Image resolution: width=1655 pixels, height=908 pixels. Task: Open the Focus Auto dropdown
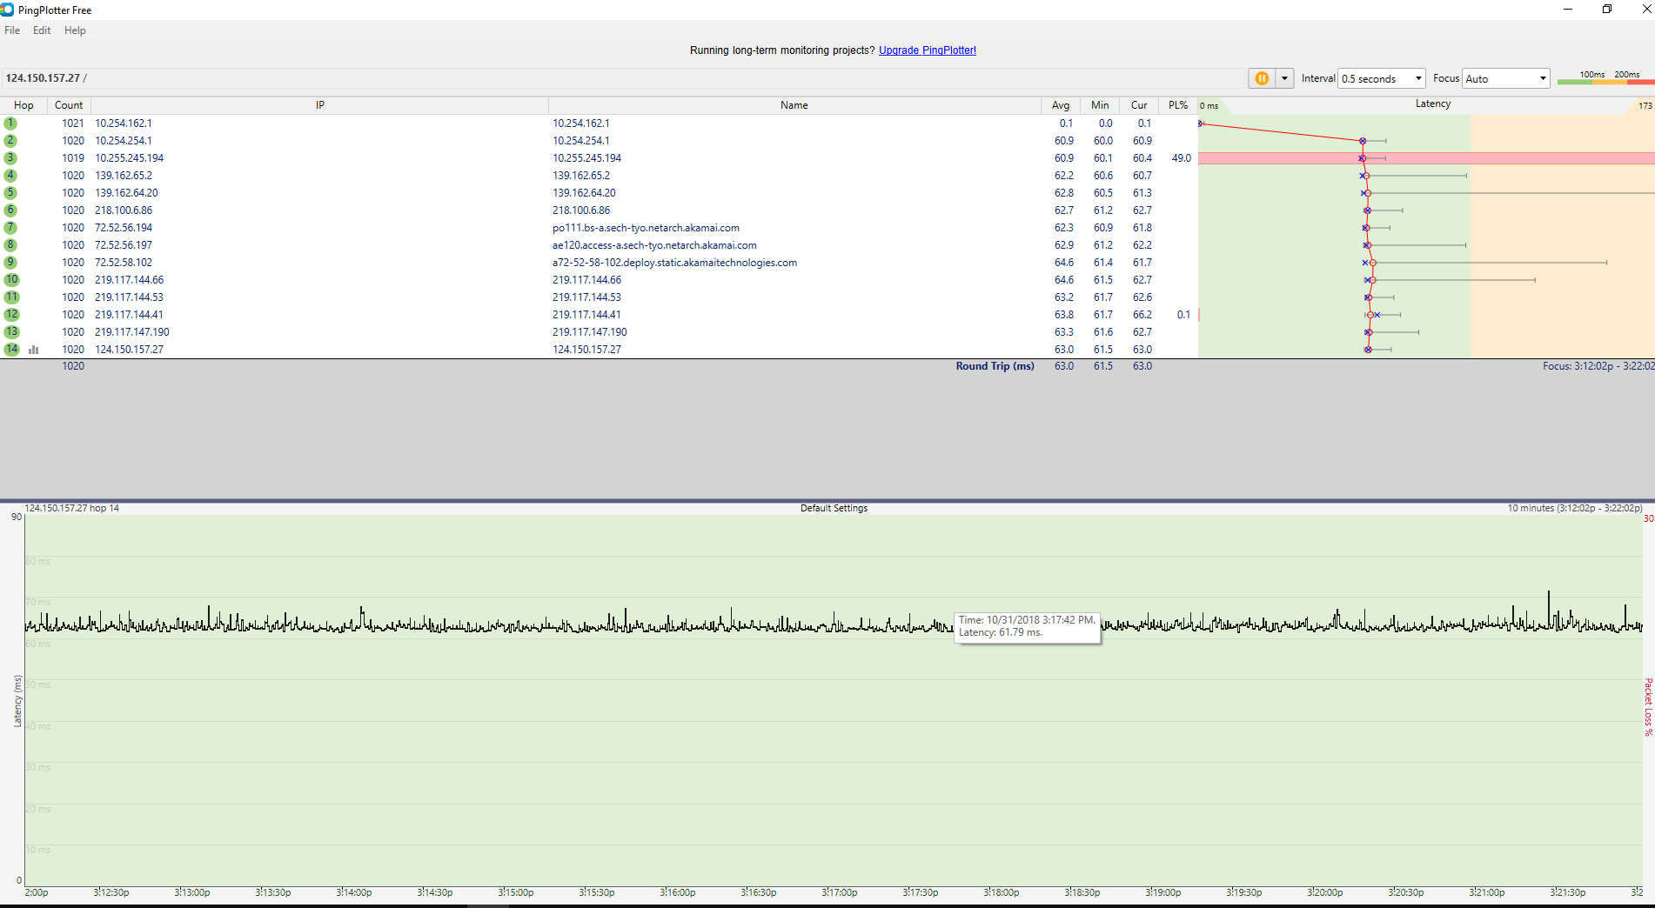(x=1506, y=78)
